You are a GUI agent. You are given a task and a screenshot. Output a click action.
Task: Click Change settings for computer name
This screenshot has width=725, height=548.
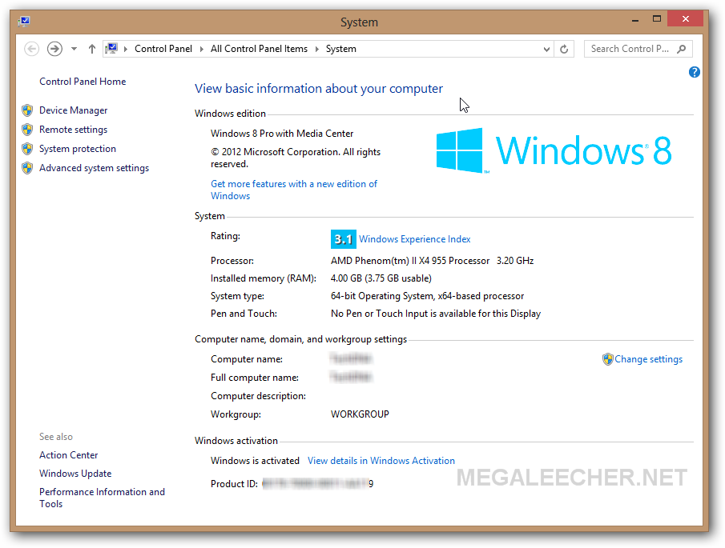(x=648, y=359)
